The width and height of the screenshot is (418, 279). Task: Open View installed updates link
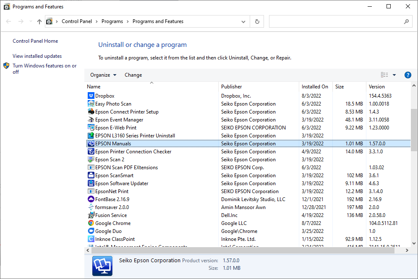(x=37, y=56)
